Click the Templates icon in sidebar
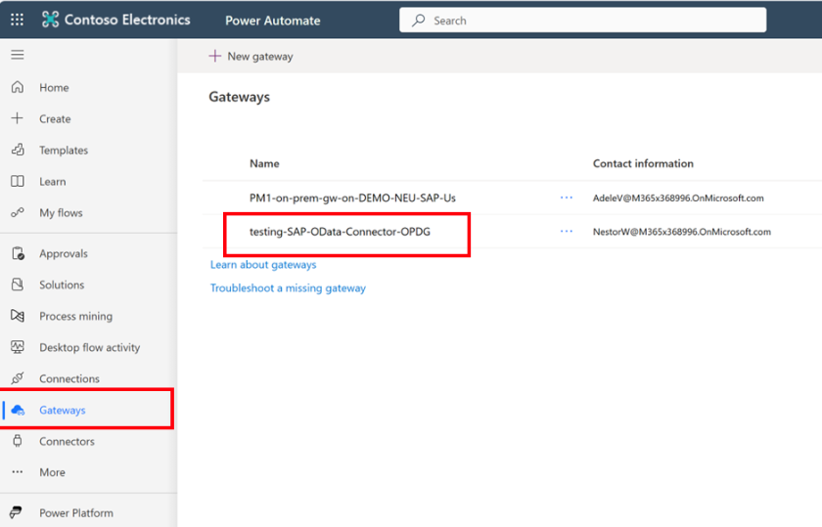Image resolution: width=822 pixels, height=527 pixels. tap(17, 151)
